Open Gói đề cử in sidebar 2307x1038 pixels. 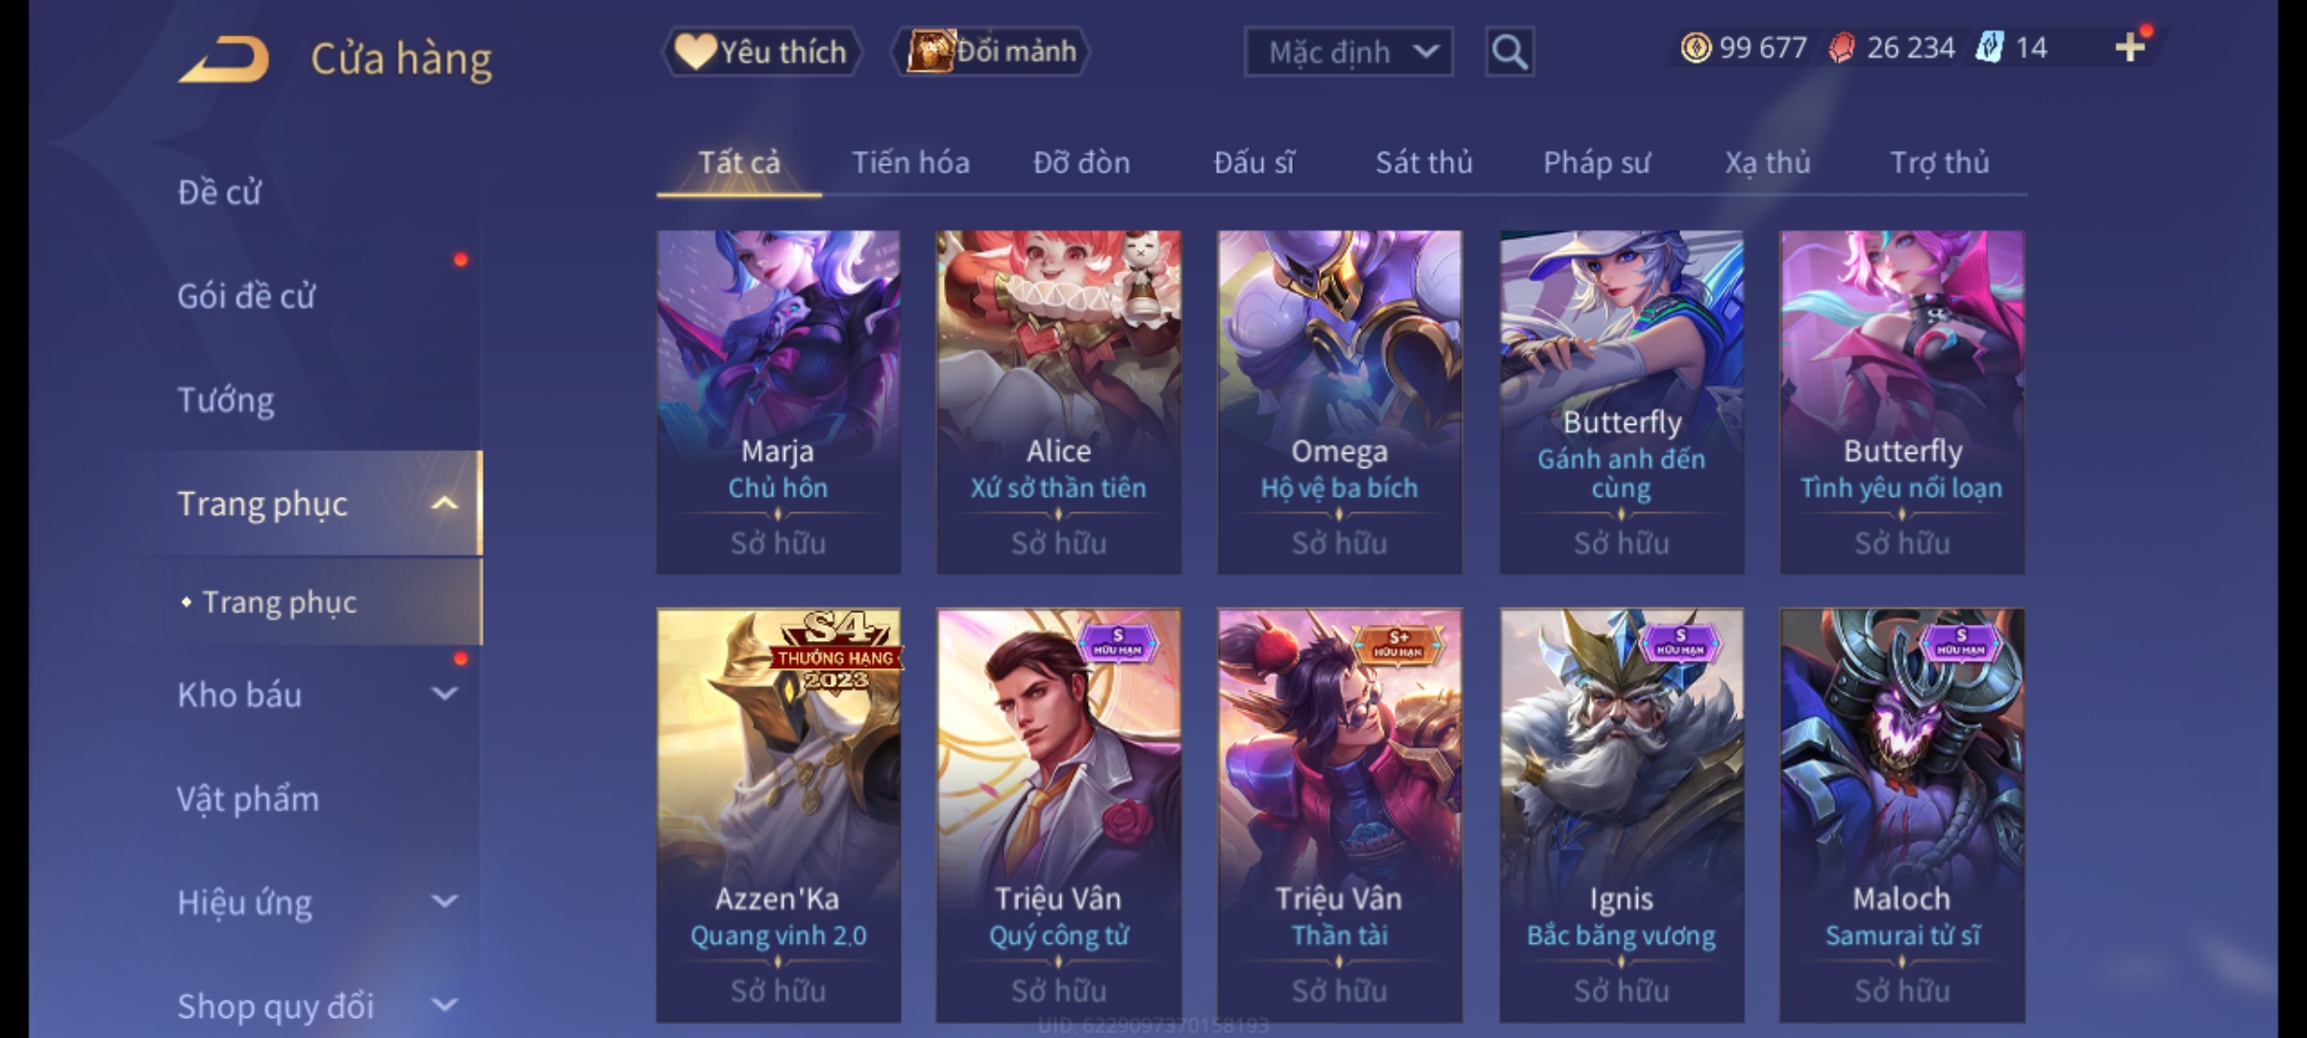[x=246, y=296]
